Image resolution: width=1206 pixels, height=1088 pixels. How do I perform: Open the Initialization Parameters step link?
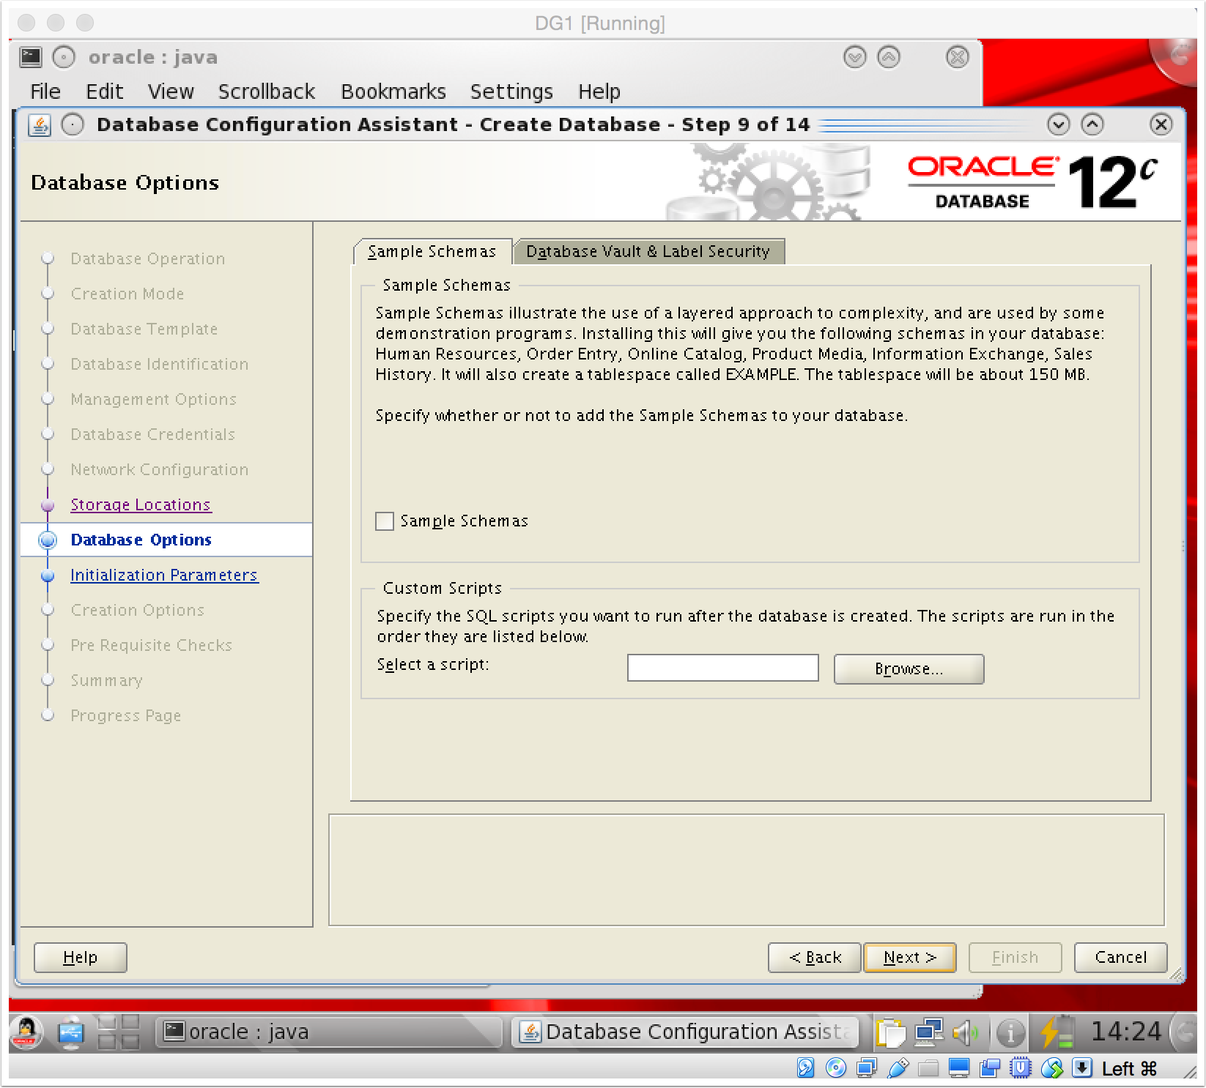tap(164, 575)
